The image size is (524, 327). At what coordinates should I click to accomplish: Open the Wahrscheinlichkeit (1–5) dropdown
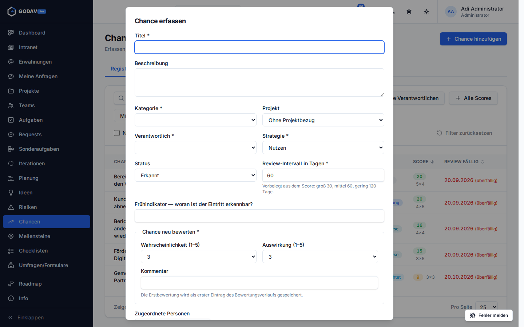coord(199,257)
